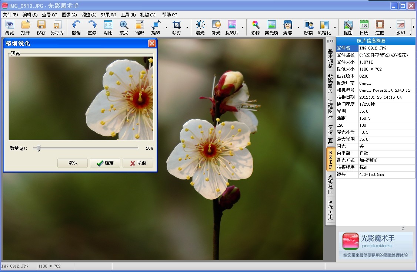Open a file with the 打开 icon
This screenshot has height=272, width=417.
(x=26, y=27)
